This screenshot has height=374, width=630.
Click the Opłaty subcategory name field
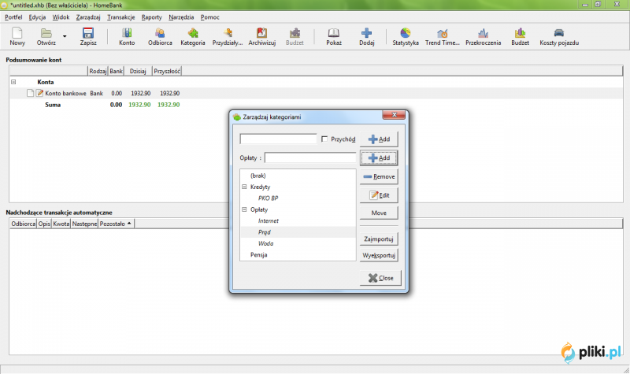point(309,158)
